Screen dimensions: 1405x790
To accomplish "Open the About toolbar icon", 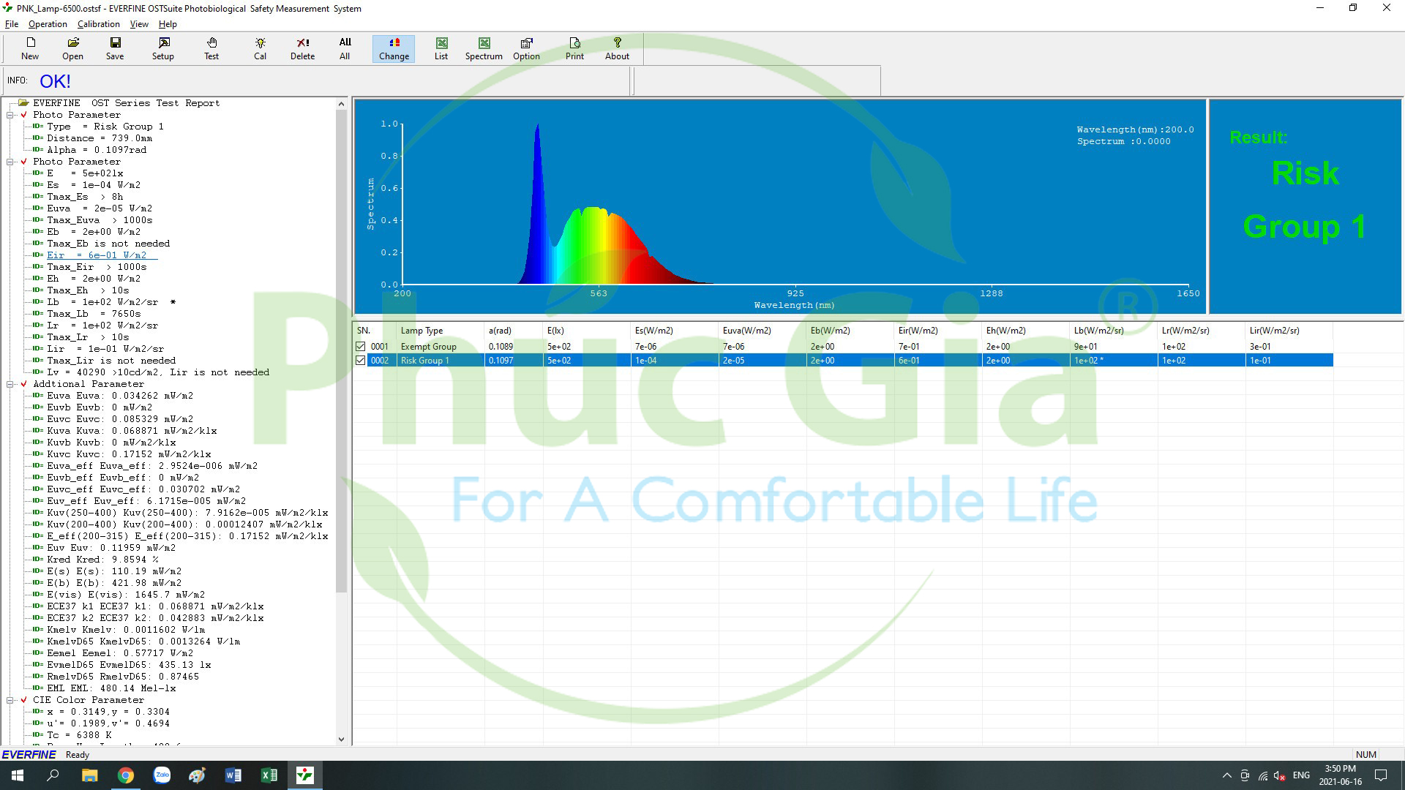I will point(617,48).
